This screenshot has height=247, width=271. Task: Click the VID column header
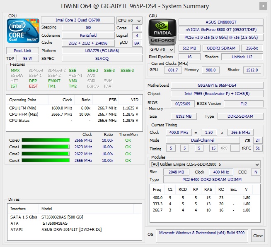[130, 100]
